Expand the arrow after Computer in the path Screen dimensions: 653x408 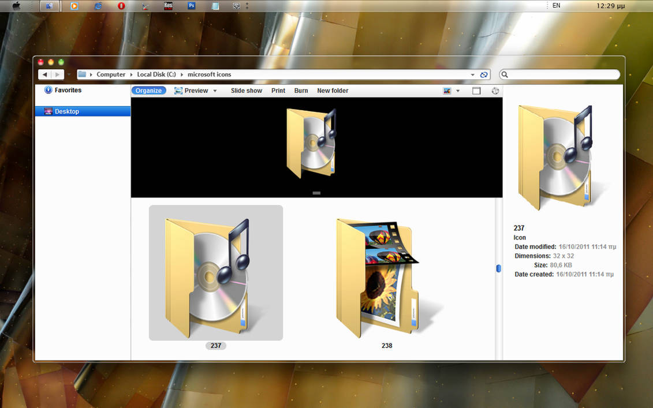coord(131,74)
